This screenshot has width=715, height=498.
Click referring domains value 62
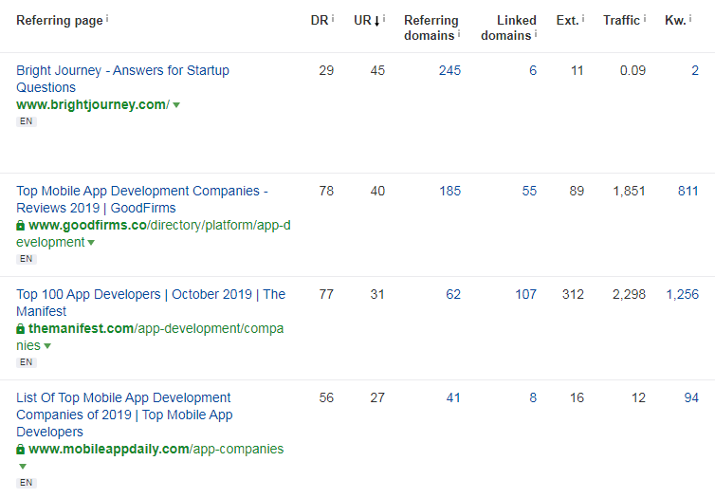point(453,295)
